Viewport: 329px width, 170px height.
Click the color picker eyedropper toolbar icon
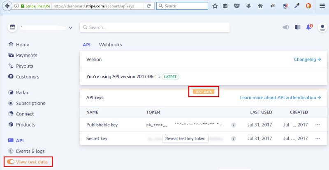[297, 6]
